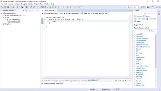The height and width of the screenshot is (91, 161).
Task: Open the Help view menu triangle
Action: click(155, 13)
